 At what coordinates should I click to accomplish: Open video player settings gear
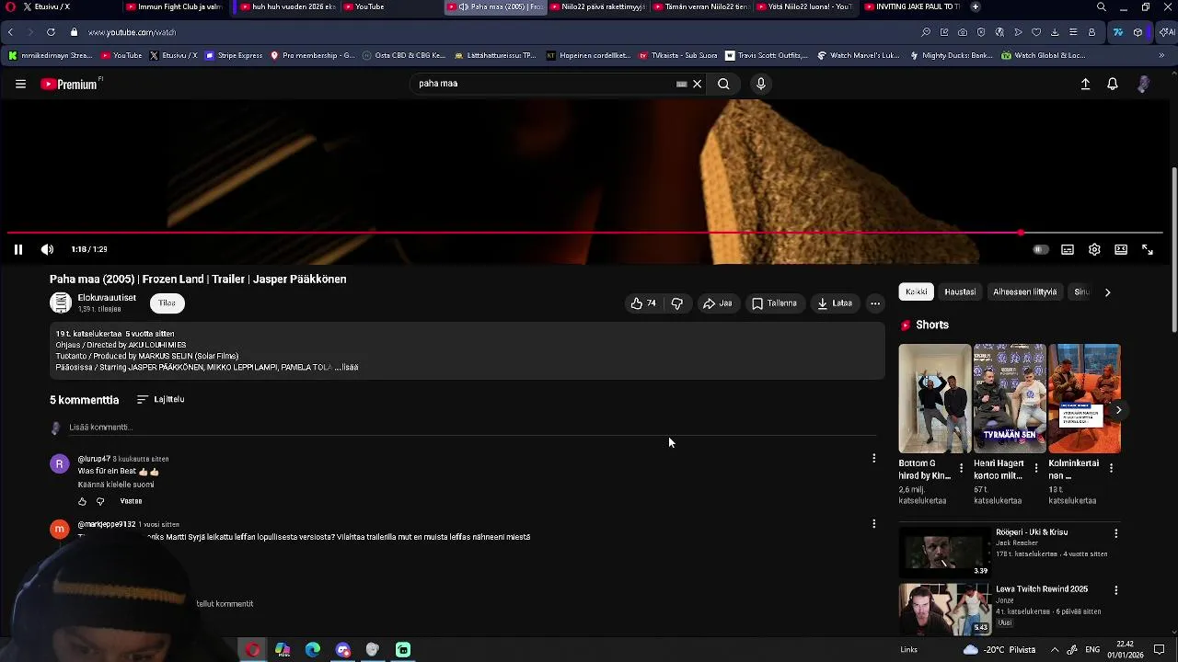pyautogui.click(x=1094, y=249)
